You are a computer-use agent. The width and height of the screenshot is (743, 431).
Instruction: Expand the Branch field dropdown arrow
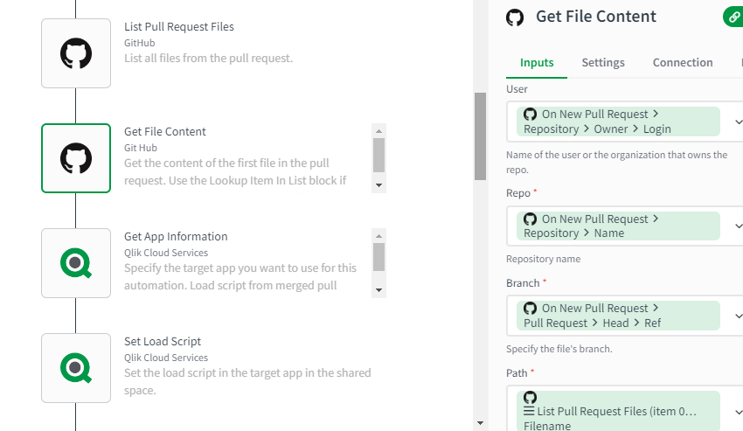pyautogui.click(x=738, y=316)
